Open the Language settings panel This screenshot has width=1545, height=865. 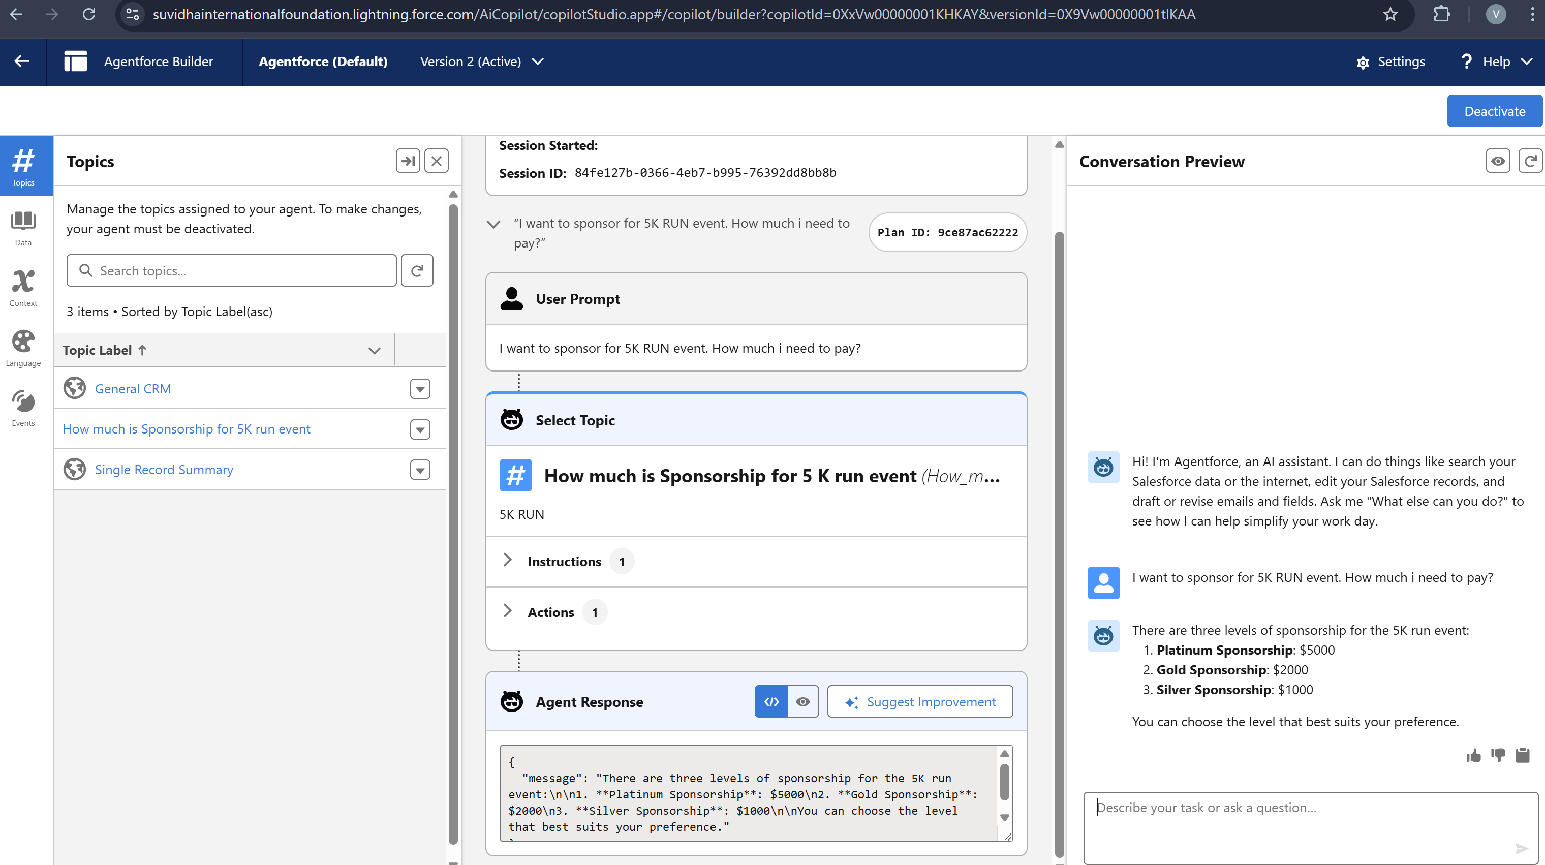click(x=23, y=348)
